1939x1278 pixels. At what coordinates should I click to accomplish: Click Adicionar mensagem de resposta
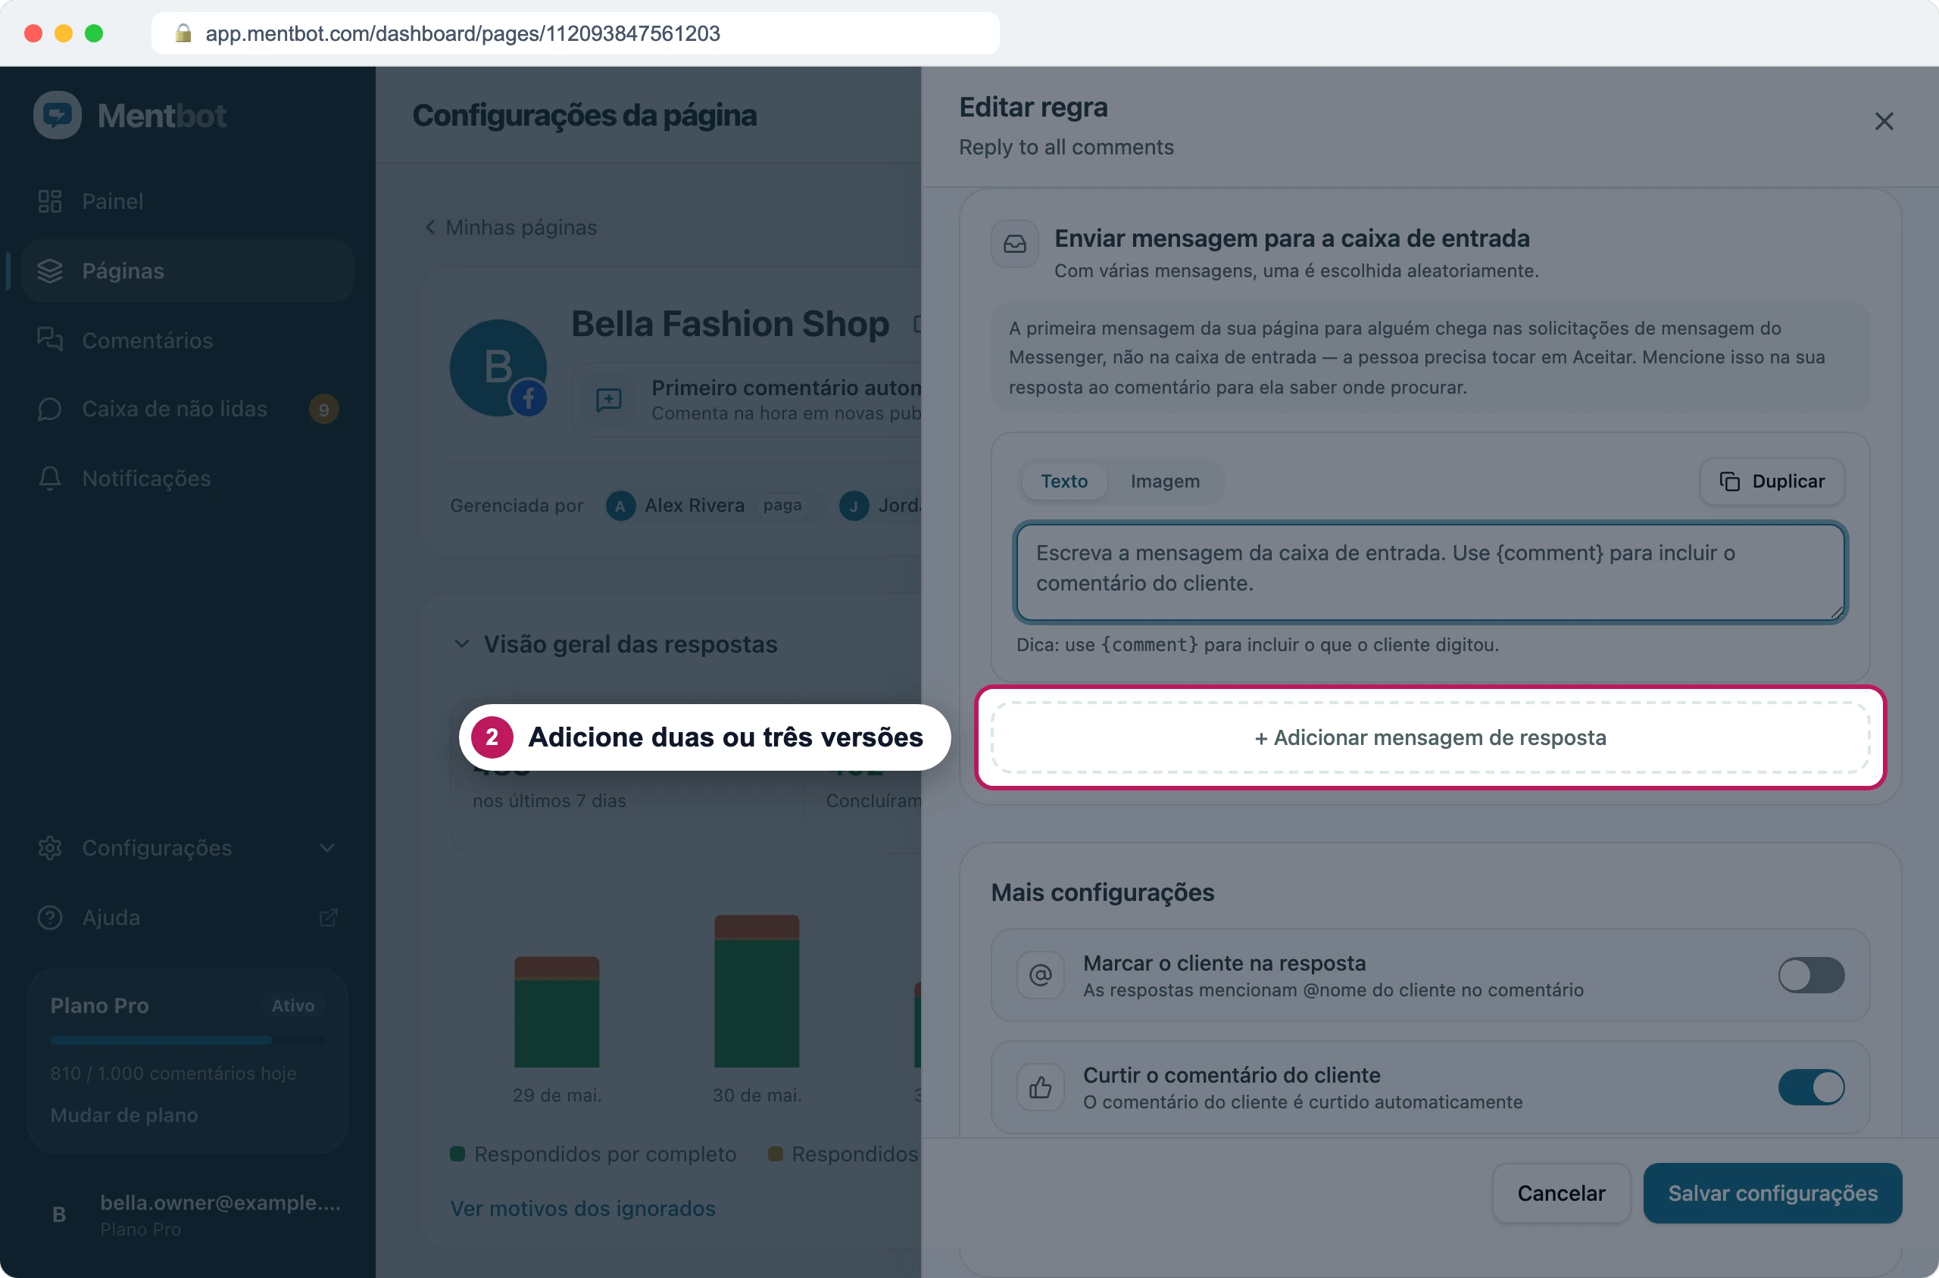pos(1430,737)
